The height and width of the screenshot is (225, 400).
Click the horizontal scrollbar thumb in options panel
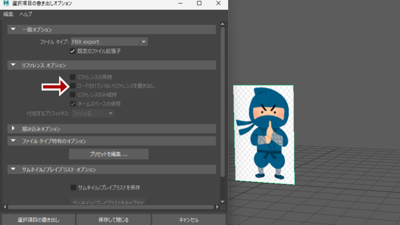click(111, 207)
